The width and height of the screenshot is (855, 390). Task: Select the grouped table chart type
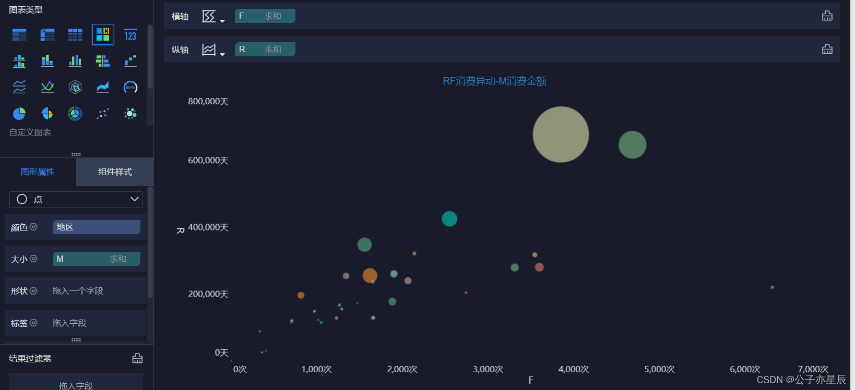pos(19,35)
